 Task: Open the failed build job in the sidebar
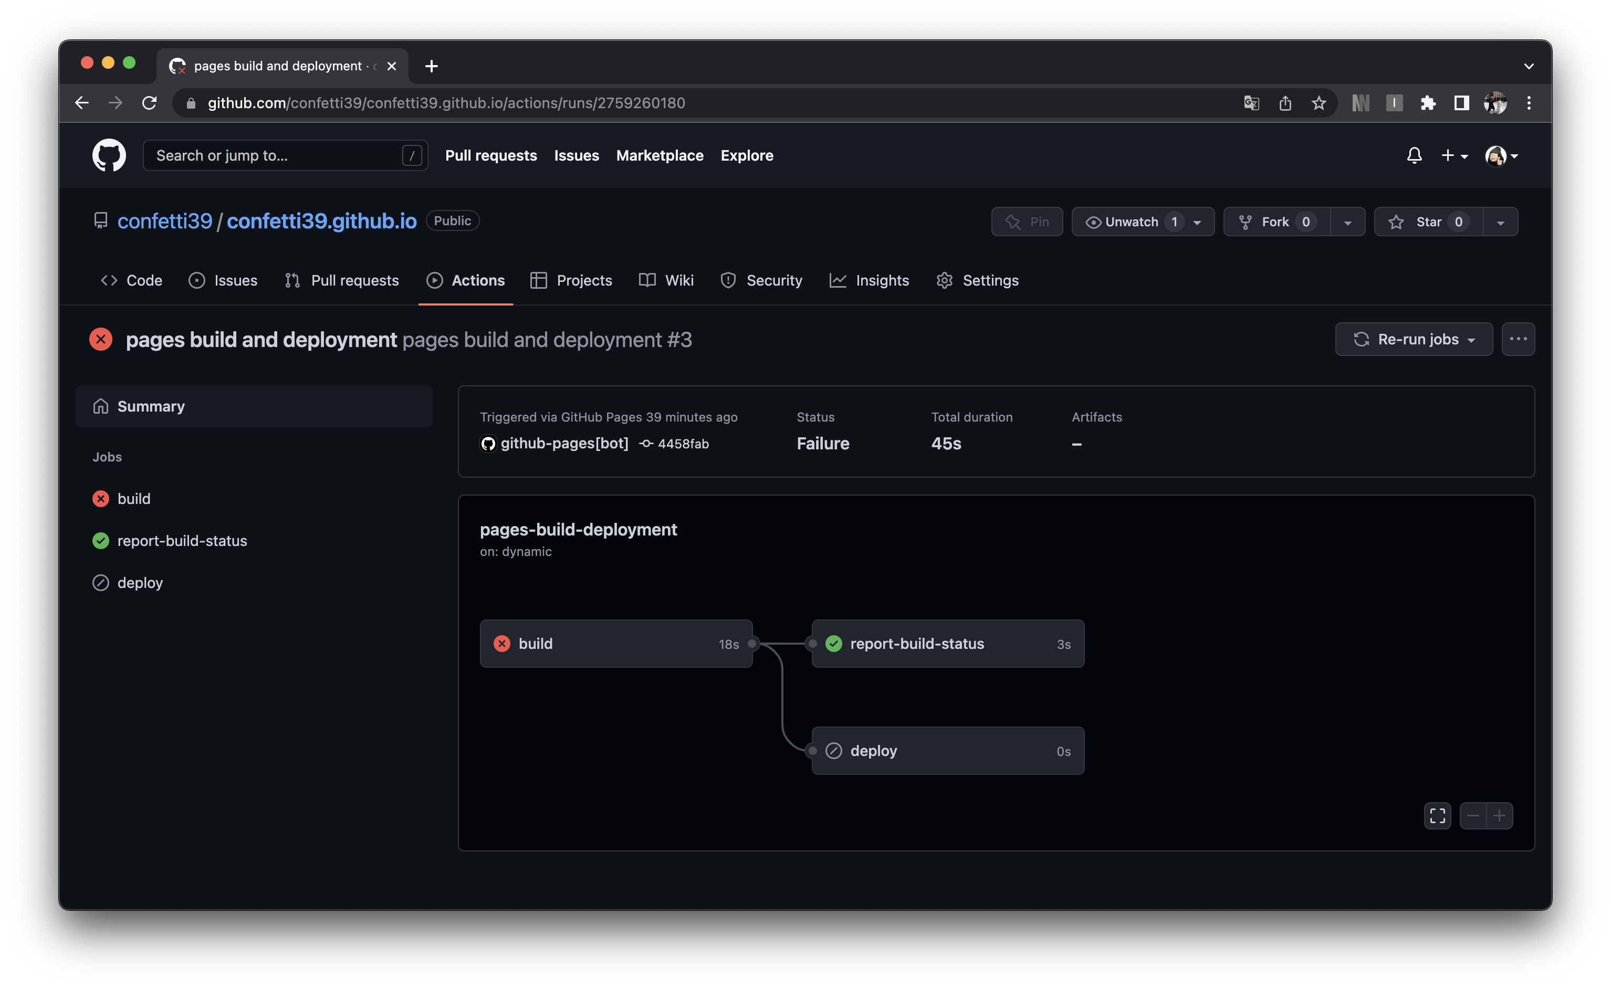(x=133, y=498)
